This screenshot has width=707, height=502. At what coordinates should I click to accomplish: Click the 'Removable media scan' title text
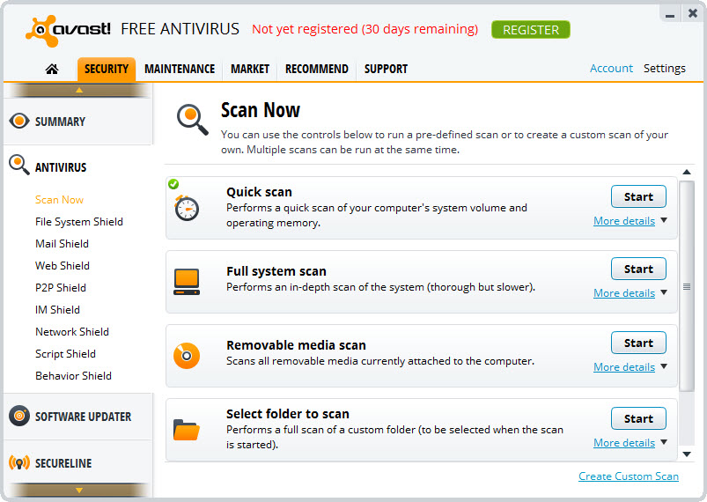296,345
